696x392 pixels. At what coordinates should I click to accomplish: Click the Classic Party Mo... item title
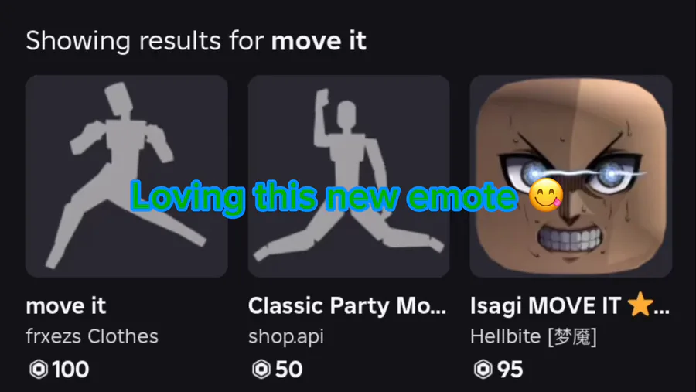(x=347, y=306)
